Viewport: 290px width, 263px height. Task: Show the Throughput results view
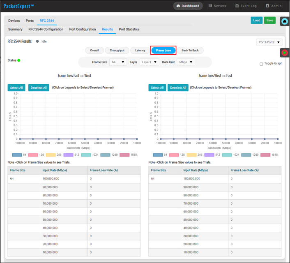click(x=117, y=51)
